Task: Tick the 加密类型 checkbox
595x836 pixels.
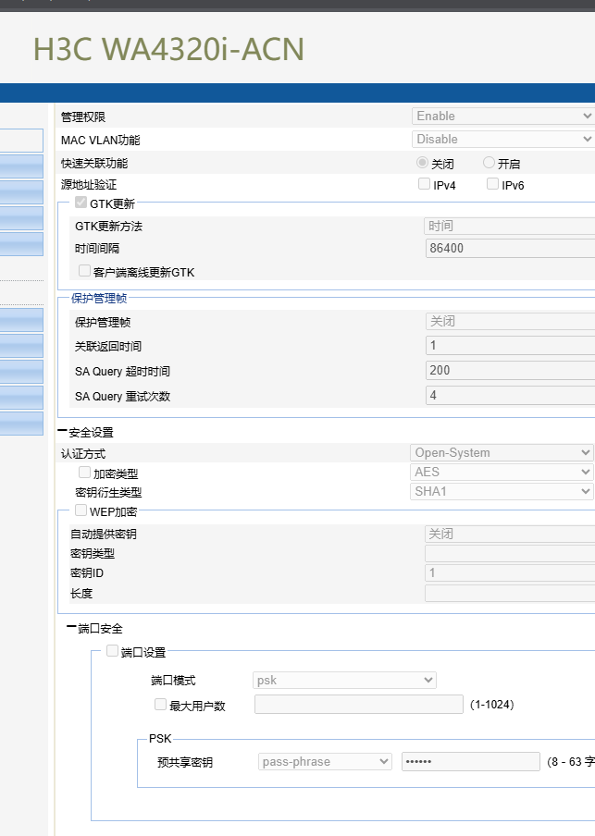Action: [x=85, y=473]
